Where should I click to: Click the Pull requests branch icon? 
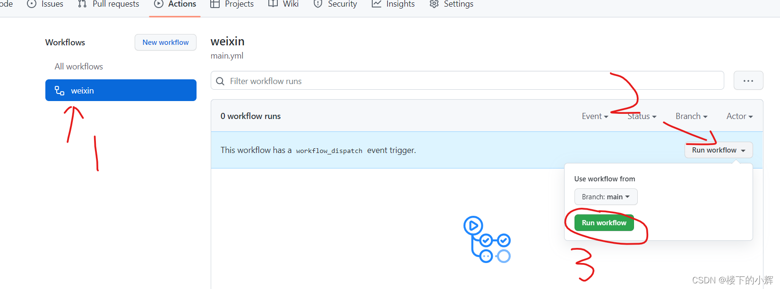(82, 4)
